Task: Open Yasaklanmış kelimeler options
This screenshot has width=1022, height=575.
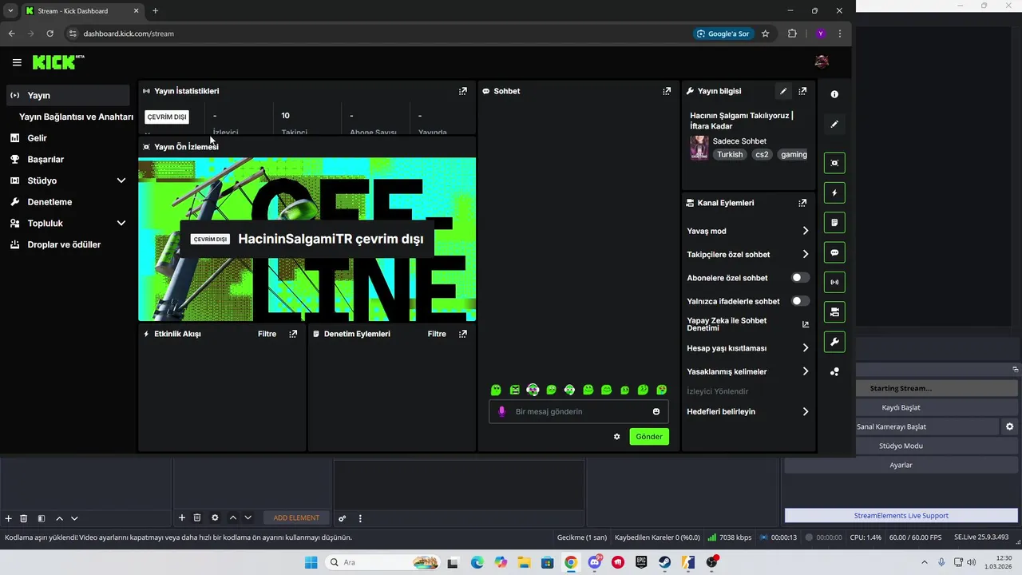Action: (805, 371)
